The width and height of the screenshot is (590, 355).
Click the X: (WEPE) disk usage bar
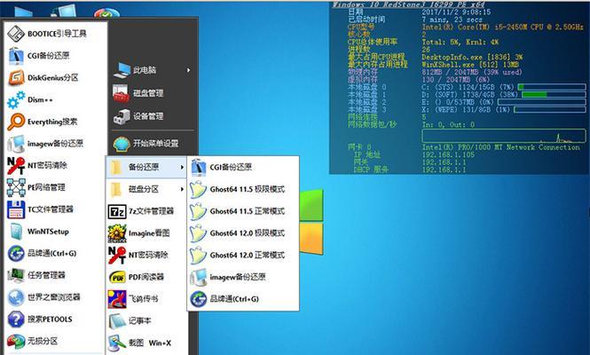[550, 109]
